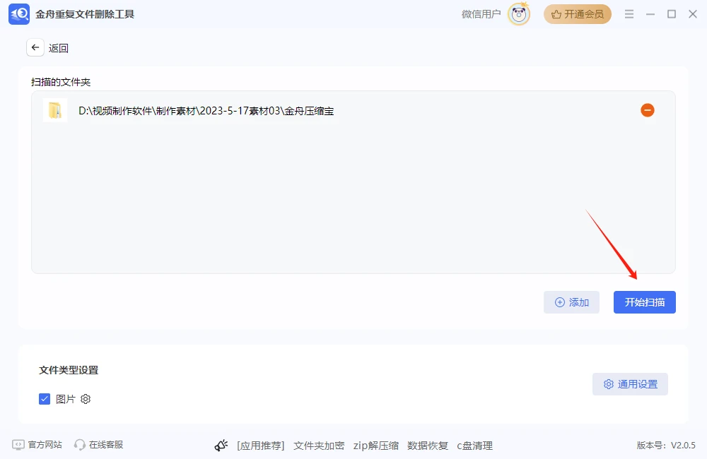Open the hamburger menu icon
This screenshot has width=707, height=459.
point(629,14)
